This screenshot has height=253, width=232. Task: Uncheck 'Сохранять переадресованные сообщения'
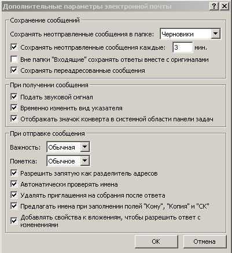[14, 70]
